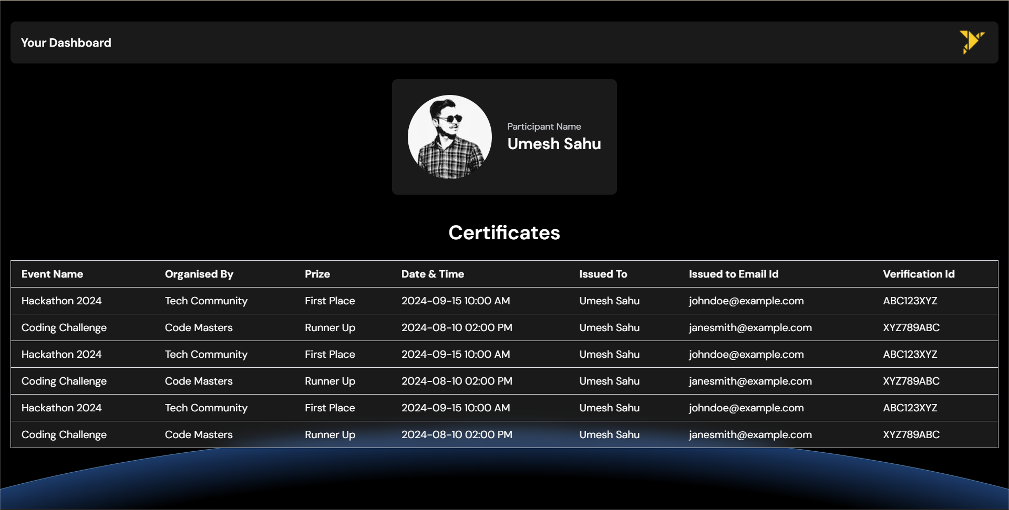Screen dimensions: 1009x510
Task: Click the Certificates section heading
Action: coord(504,232)
